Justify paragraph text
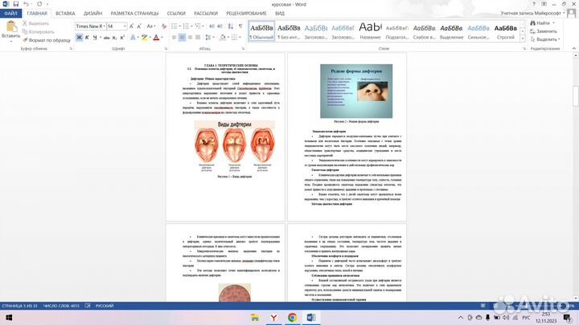The height and width of the screenshot is (325, 579). pos(198,38)
